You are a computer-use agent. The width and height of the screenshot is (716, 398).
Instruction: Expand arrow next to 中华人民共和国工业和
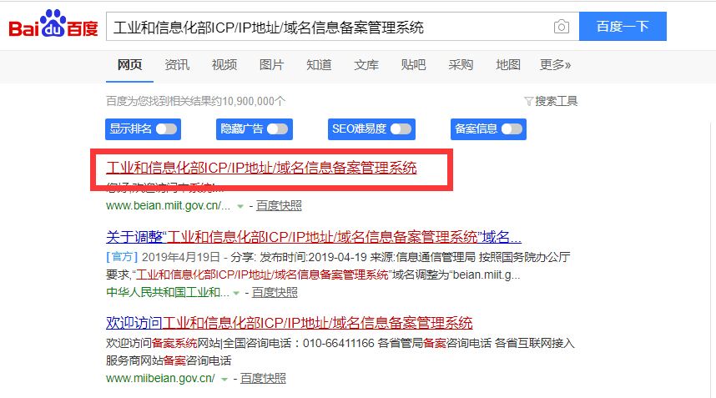click(236, 293)
